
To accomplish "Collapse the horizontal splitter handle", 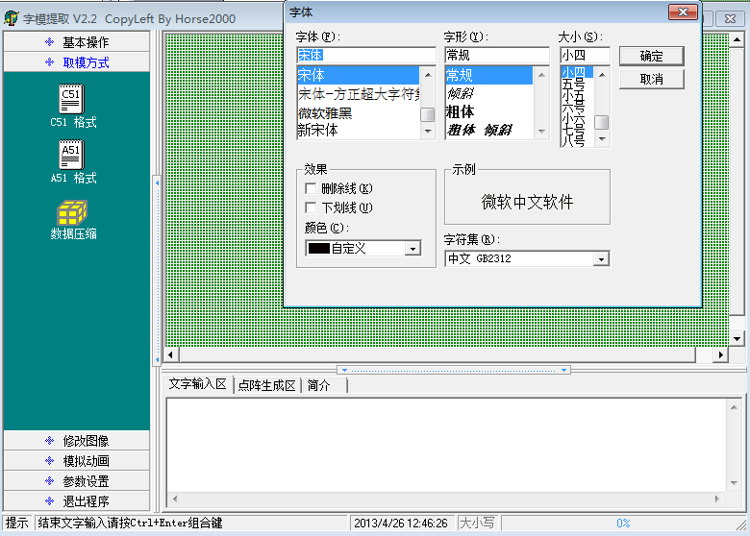I will (x=454, y=370).
